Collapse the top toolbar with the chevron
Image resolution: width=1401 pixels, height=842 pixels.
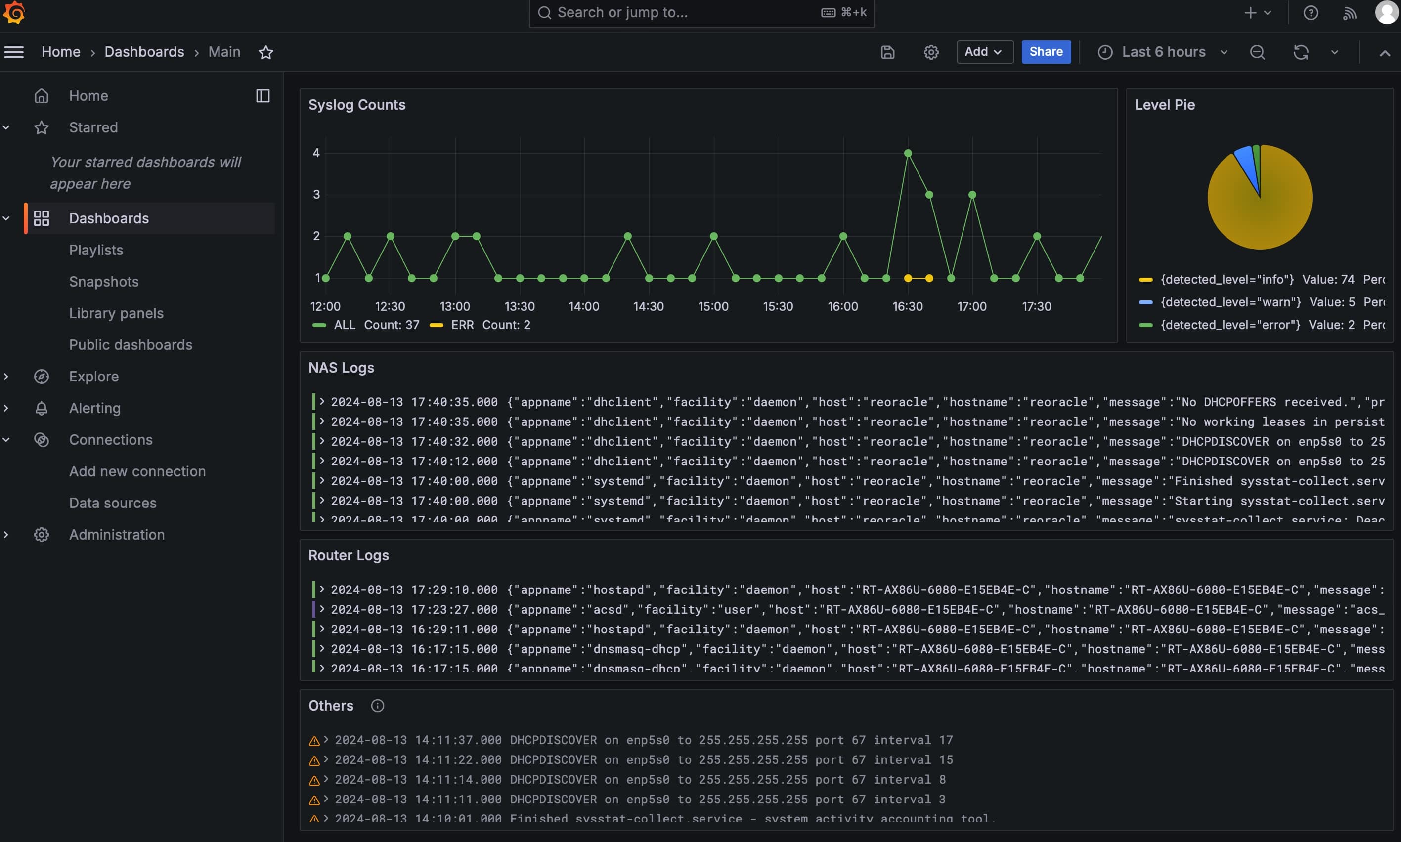click(x=1385, y=53)
